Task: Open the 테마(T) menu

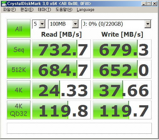Action: coord(44,10)
